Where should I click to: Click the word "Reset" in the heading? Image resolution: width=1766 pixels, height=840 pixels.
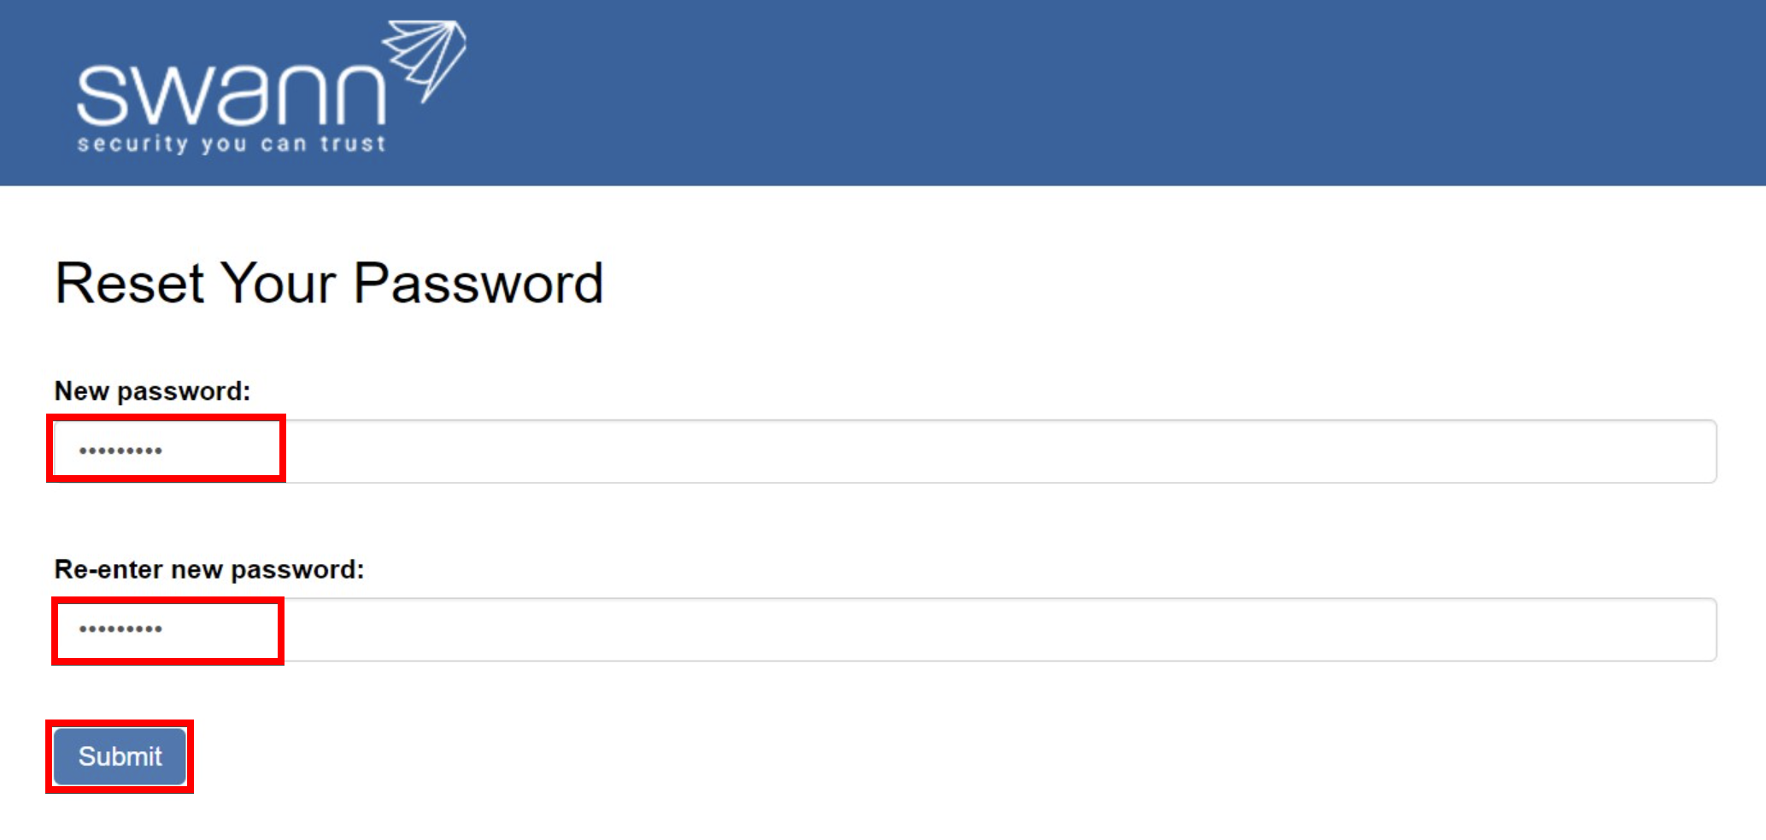click(129, 283)
